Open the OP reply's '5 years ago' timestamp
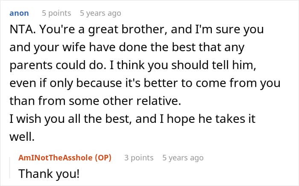Screen dimensions: 299x186 pyautogui.click(x=183, y=158)
